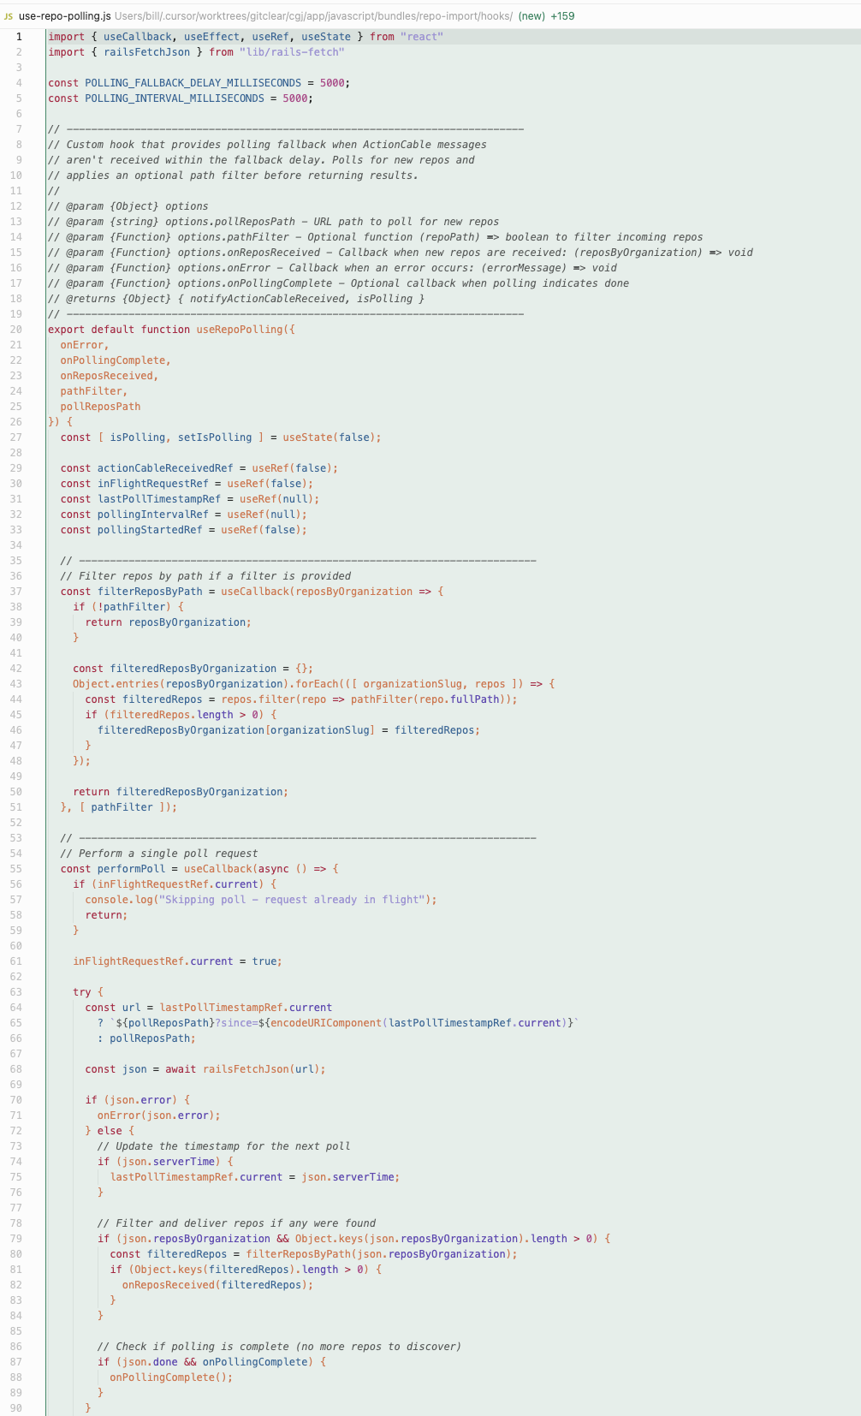Click the (new) file status label
The width and height of the screenshot is (861, 1416).
(532, 16)
